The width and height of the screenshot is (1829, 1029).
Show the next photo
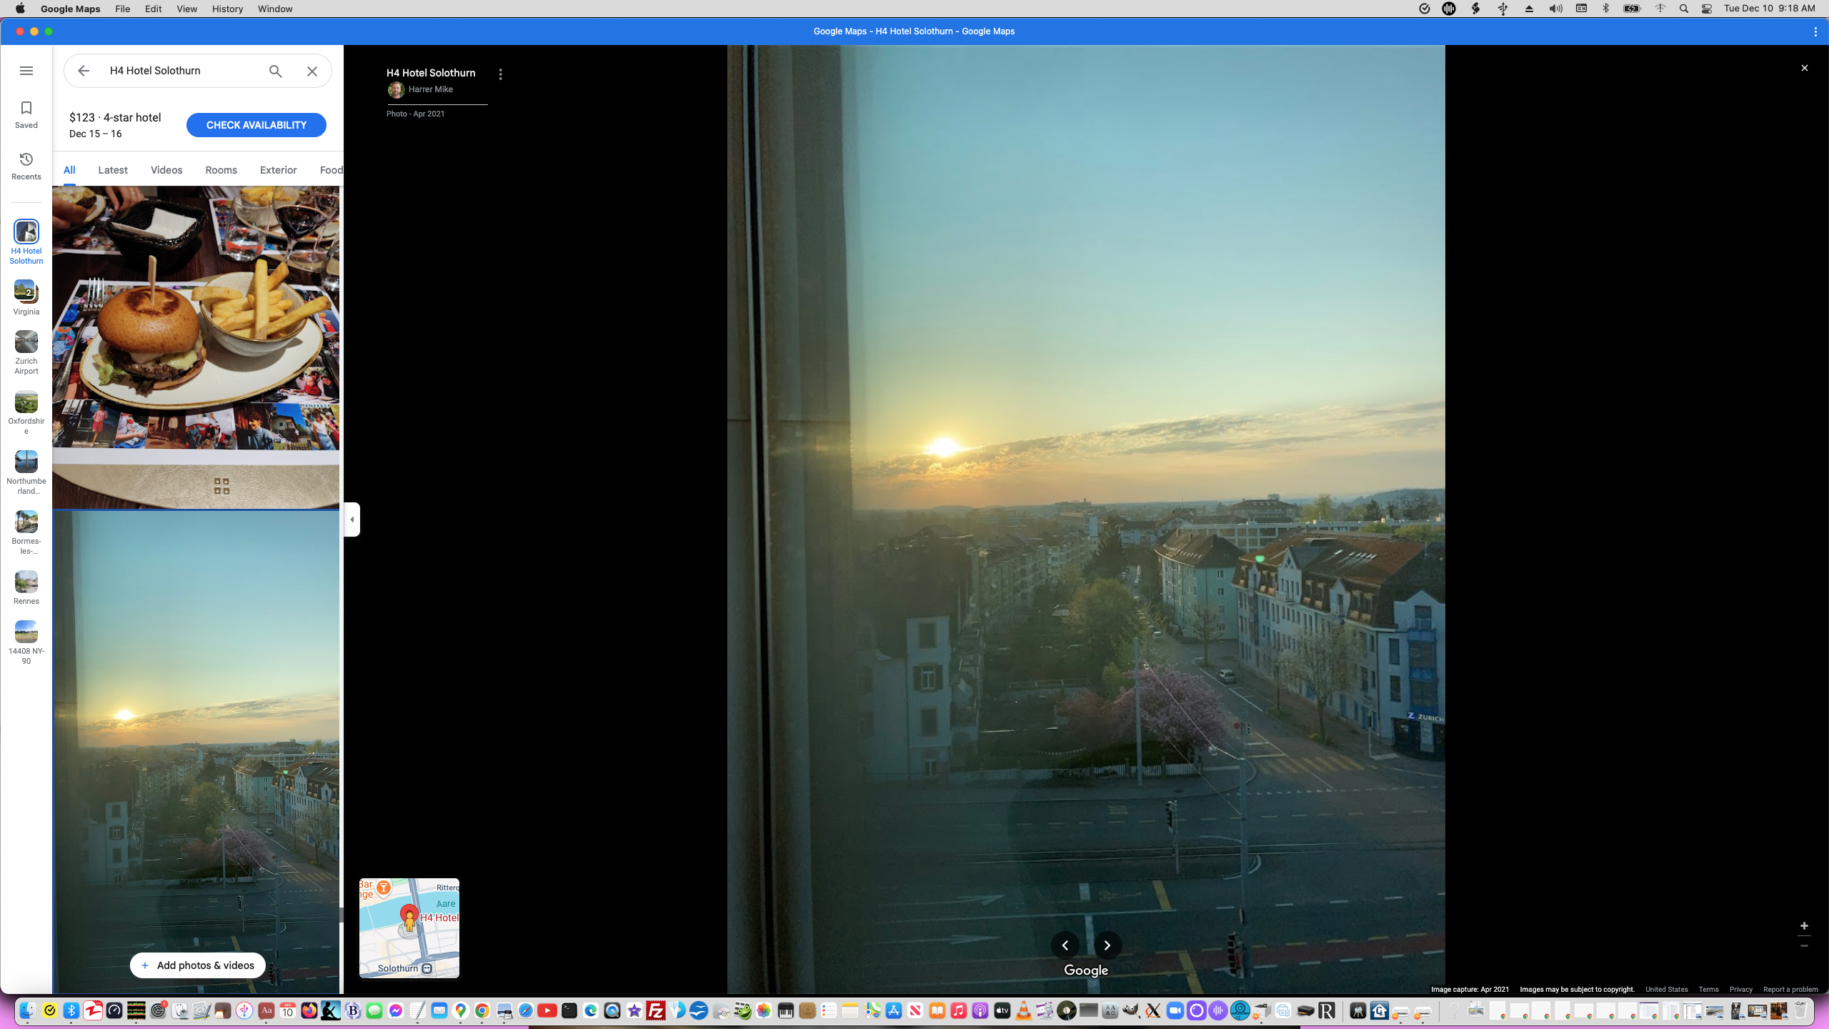pos(1107,945)
